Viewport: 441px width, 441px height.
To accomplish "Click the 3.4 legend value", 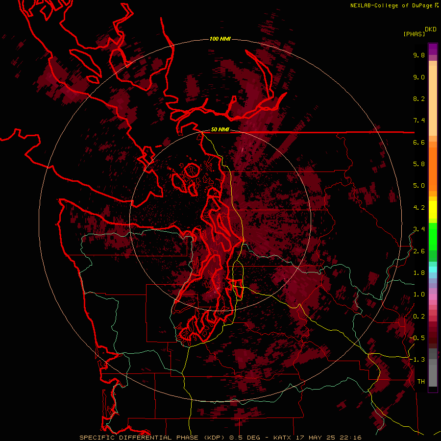I will (419, 229).
